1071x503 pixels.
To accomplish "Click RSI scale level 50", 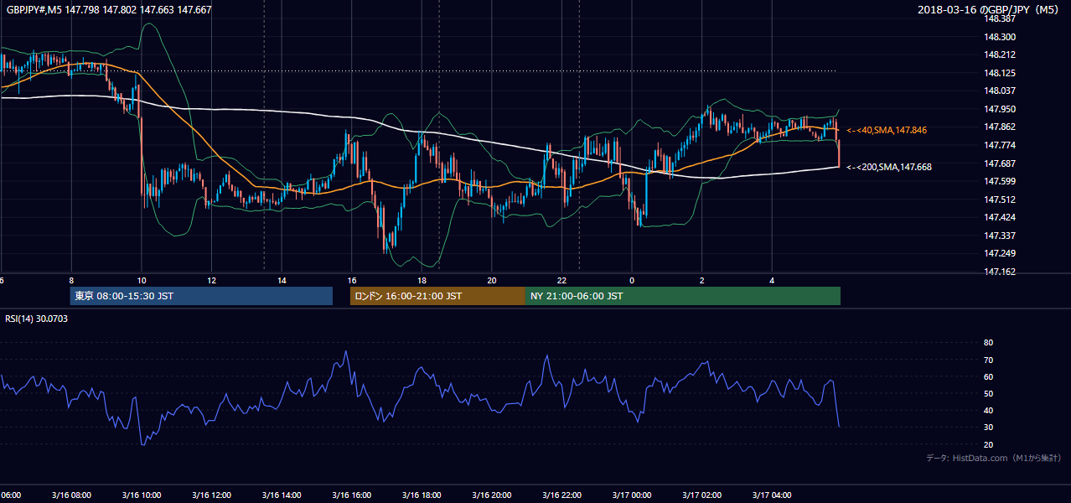I will click(x=988, y=393).
